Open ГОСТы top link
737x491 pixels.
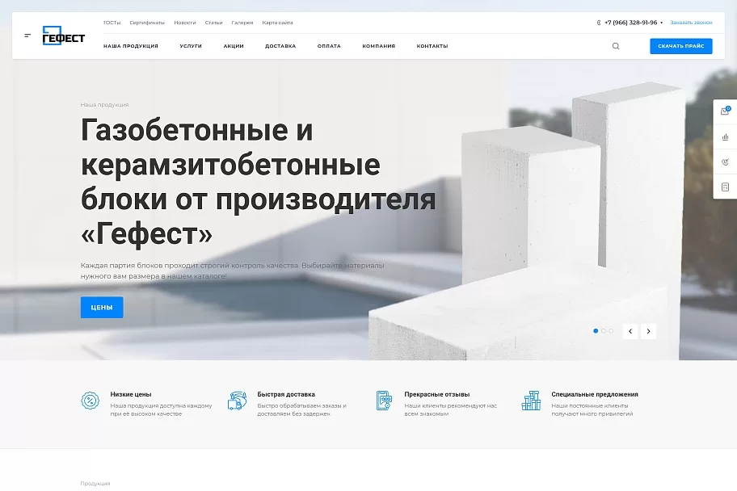(x=112, y=23)
